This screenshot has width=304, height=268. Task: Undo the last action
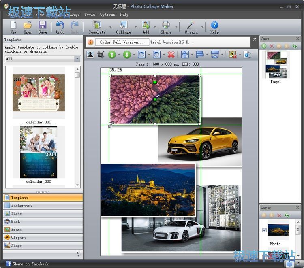click(x=60, y=27)
